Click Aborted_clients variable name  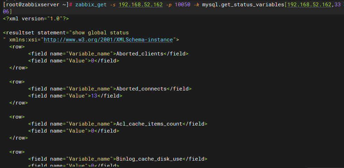click(x=140, y=54)
